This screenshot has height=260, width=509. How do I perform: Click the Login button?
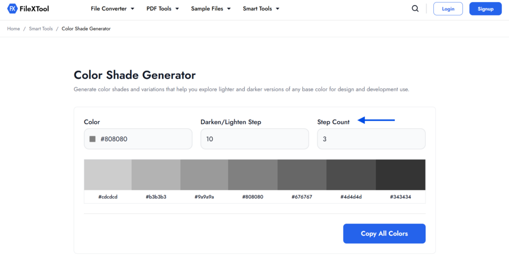click(x=448, y=9)
